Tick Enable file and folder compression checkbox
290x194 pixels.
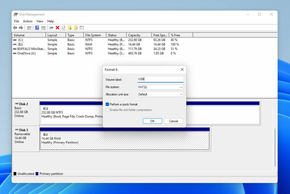(107, 110)
